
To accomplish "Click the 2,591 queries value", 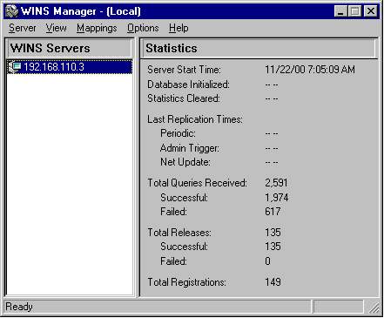I will (x=276, y=183).
